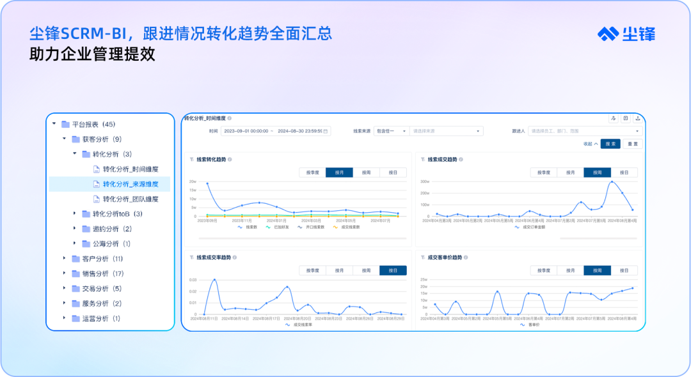
Task: Toggle the 客单价 legend marker
Action: (522, 325)
